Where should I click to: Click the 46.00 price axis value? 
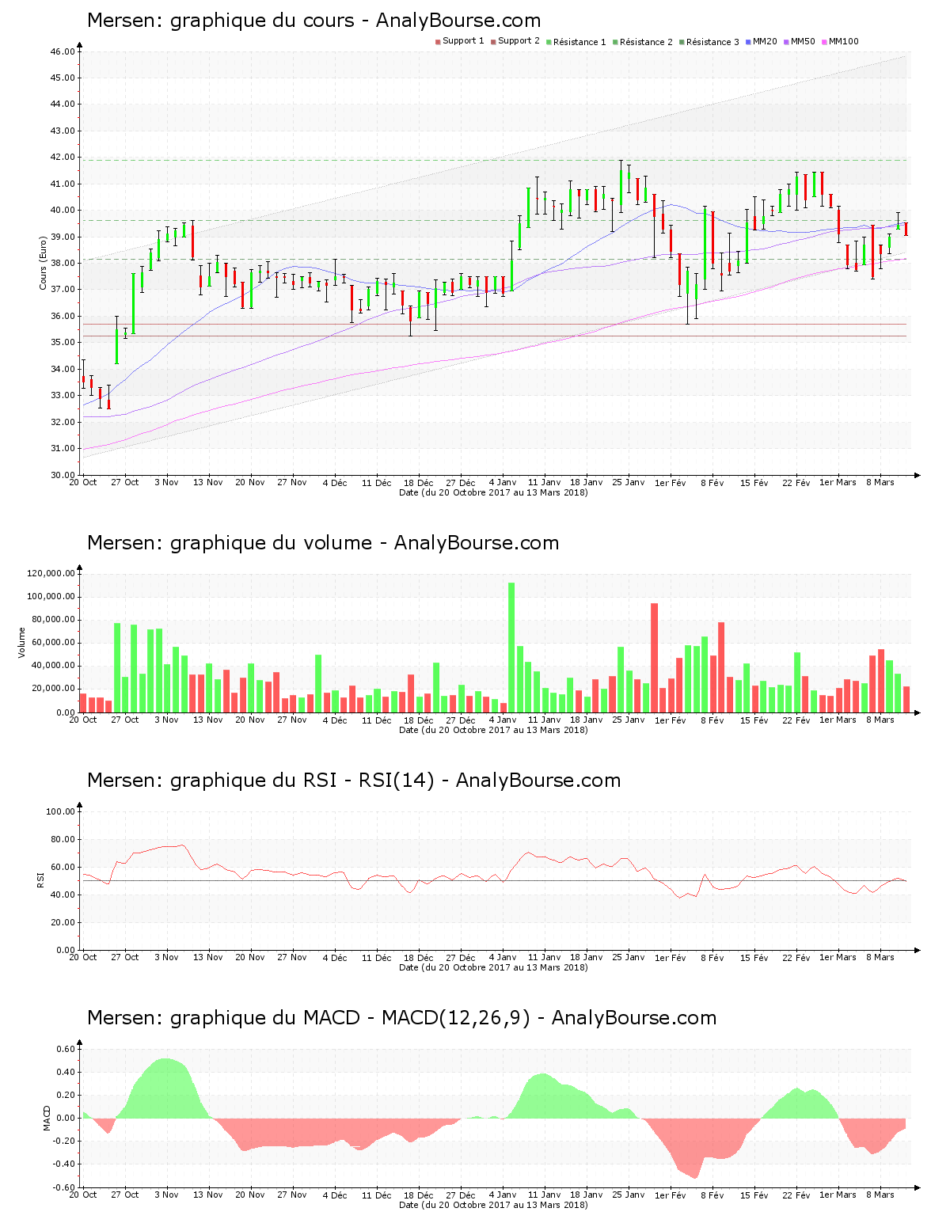63,51
